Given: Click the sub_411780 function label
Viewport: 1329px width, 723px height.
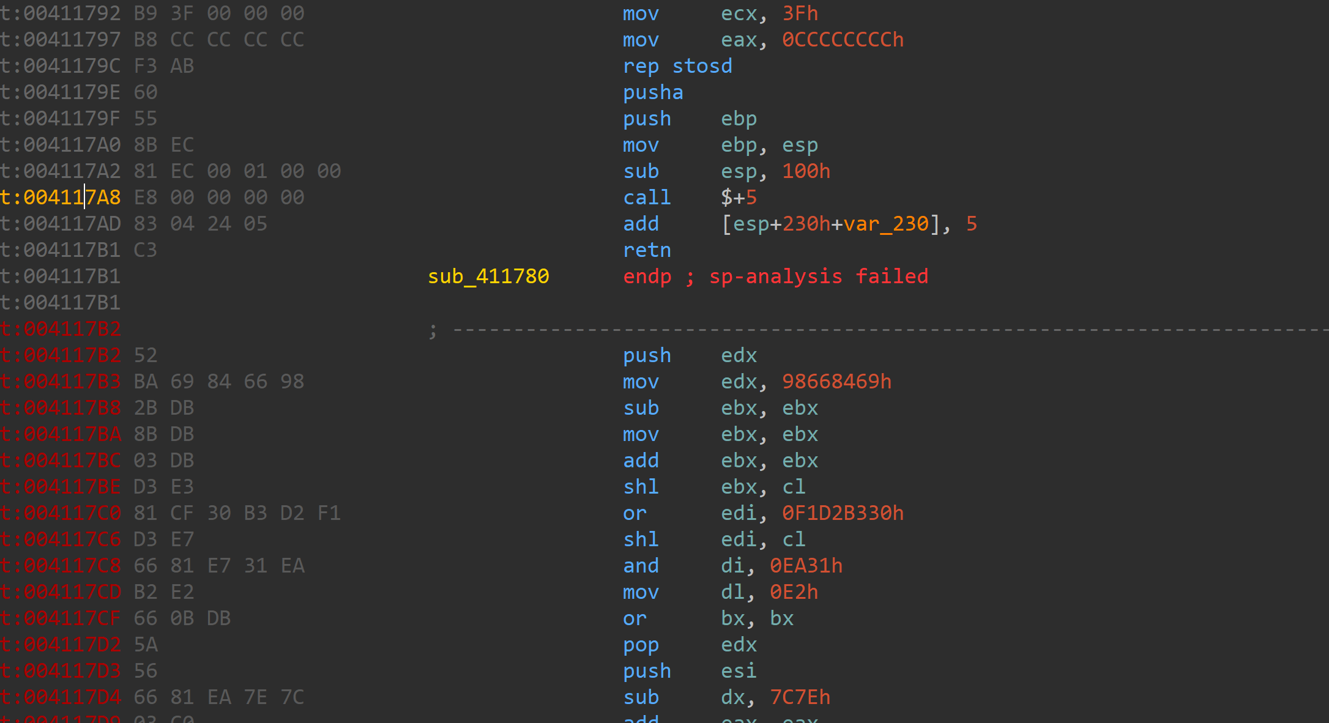Looking at the screenshot, I should point(488,276).
